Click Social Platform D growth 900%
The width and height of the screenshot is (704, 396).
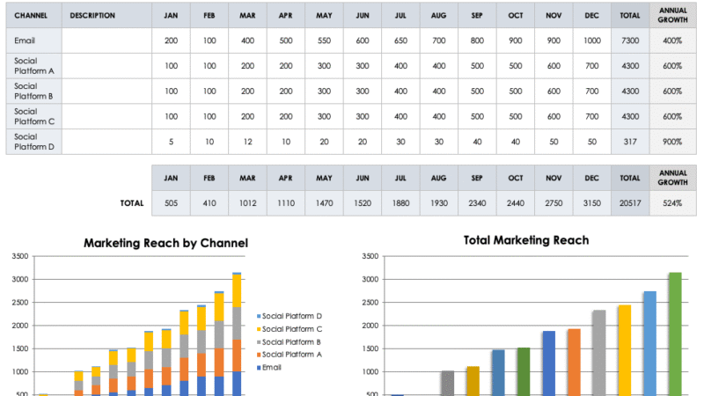point(672,142)
